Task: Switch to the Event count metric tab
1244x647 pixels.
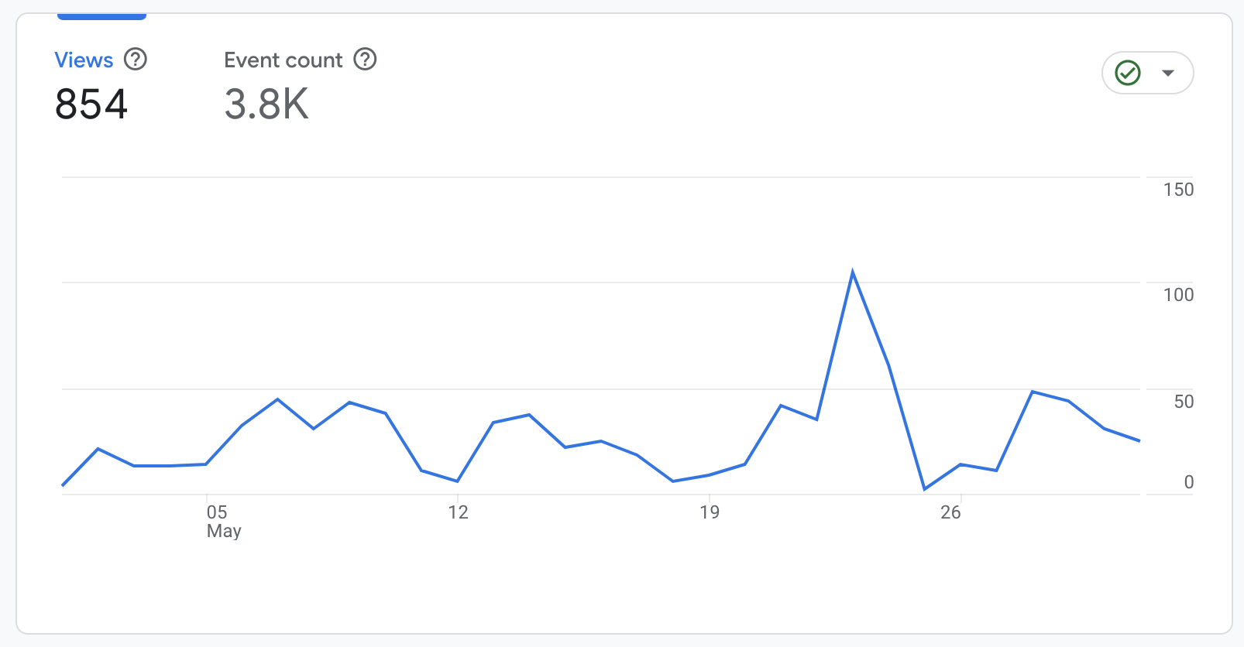Action: (x=283, y=60)
